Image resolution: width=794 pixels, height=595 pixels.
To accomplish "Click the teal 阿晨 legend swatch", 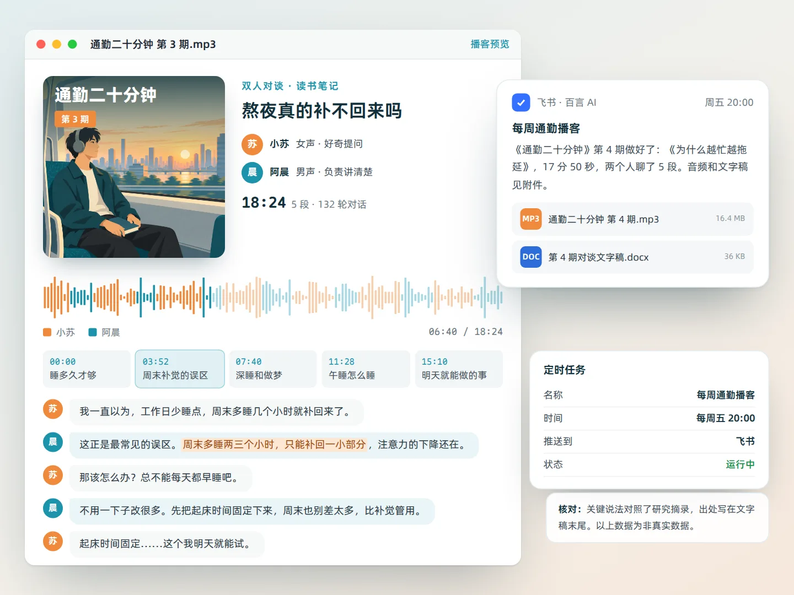I will coord(93,332).
